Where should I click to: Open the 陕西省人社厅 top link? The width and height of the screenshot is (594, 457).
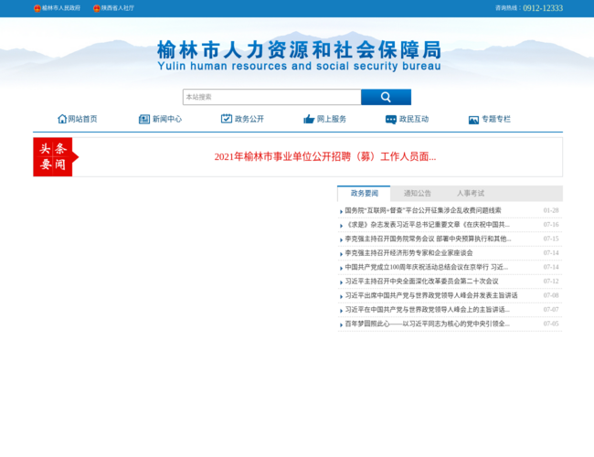[x=118, y=8]
